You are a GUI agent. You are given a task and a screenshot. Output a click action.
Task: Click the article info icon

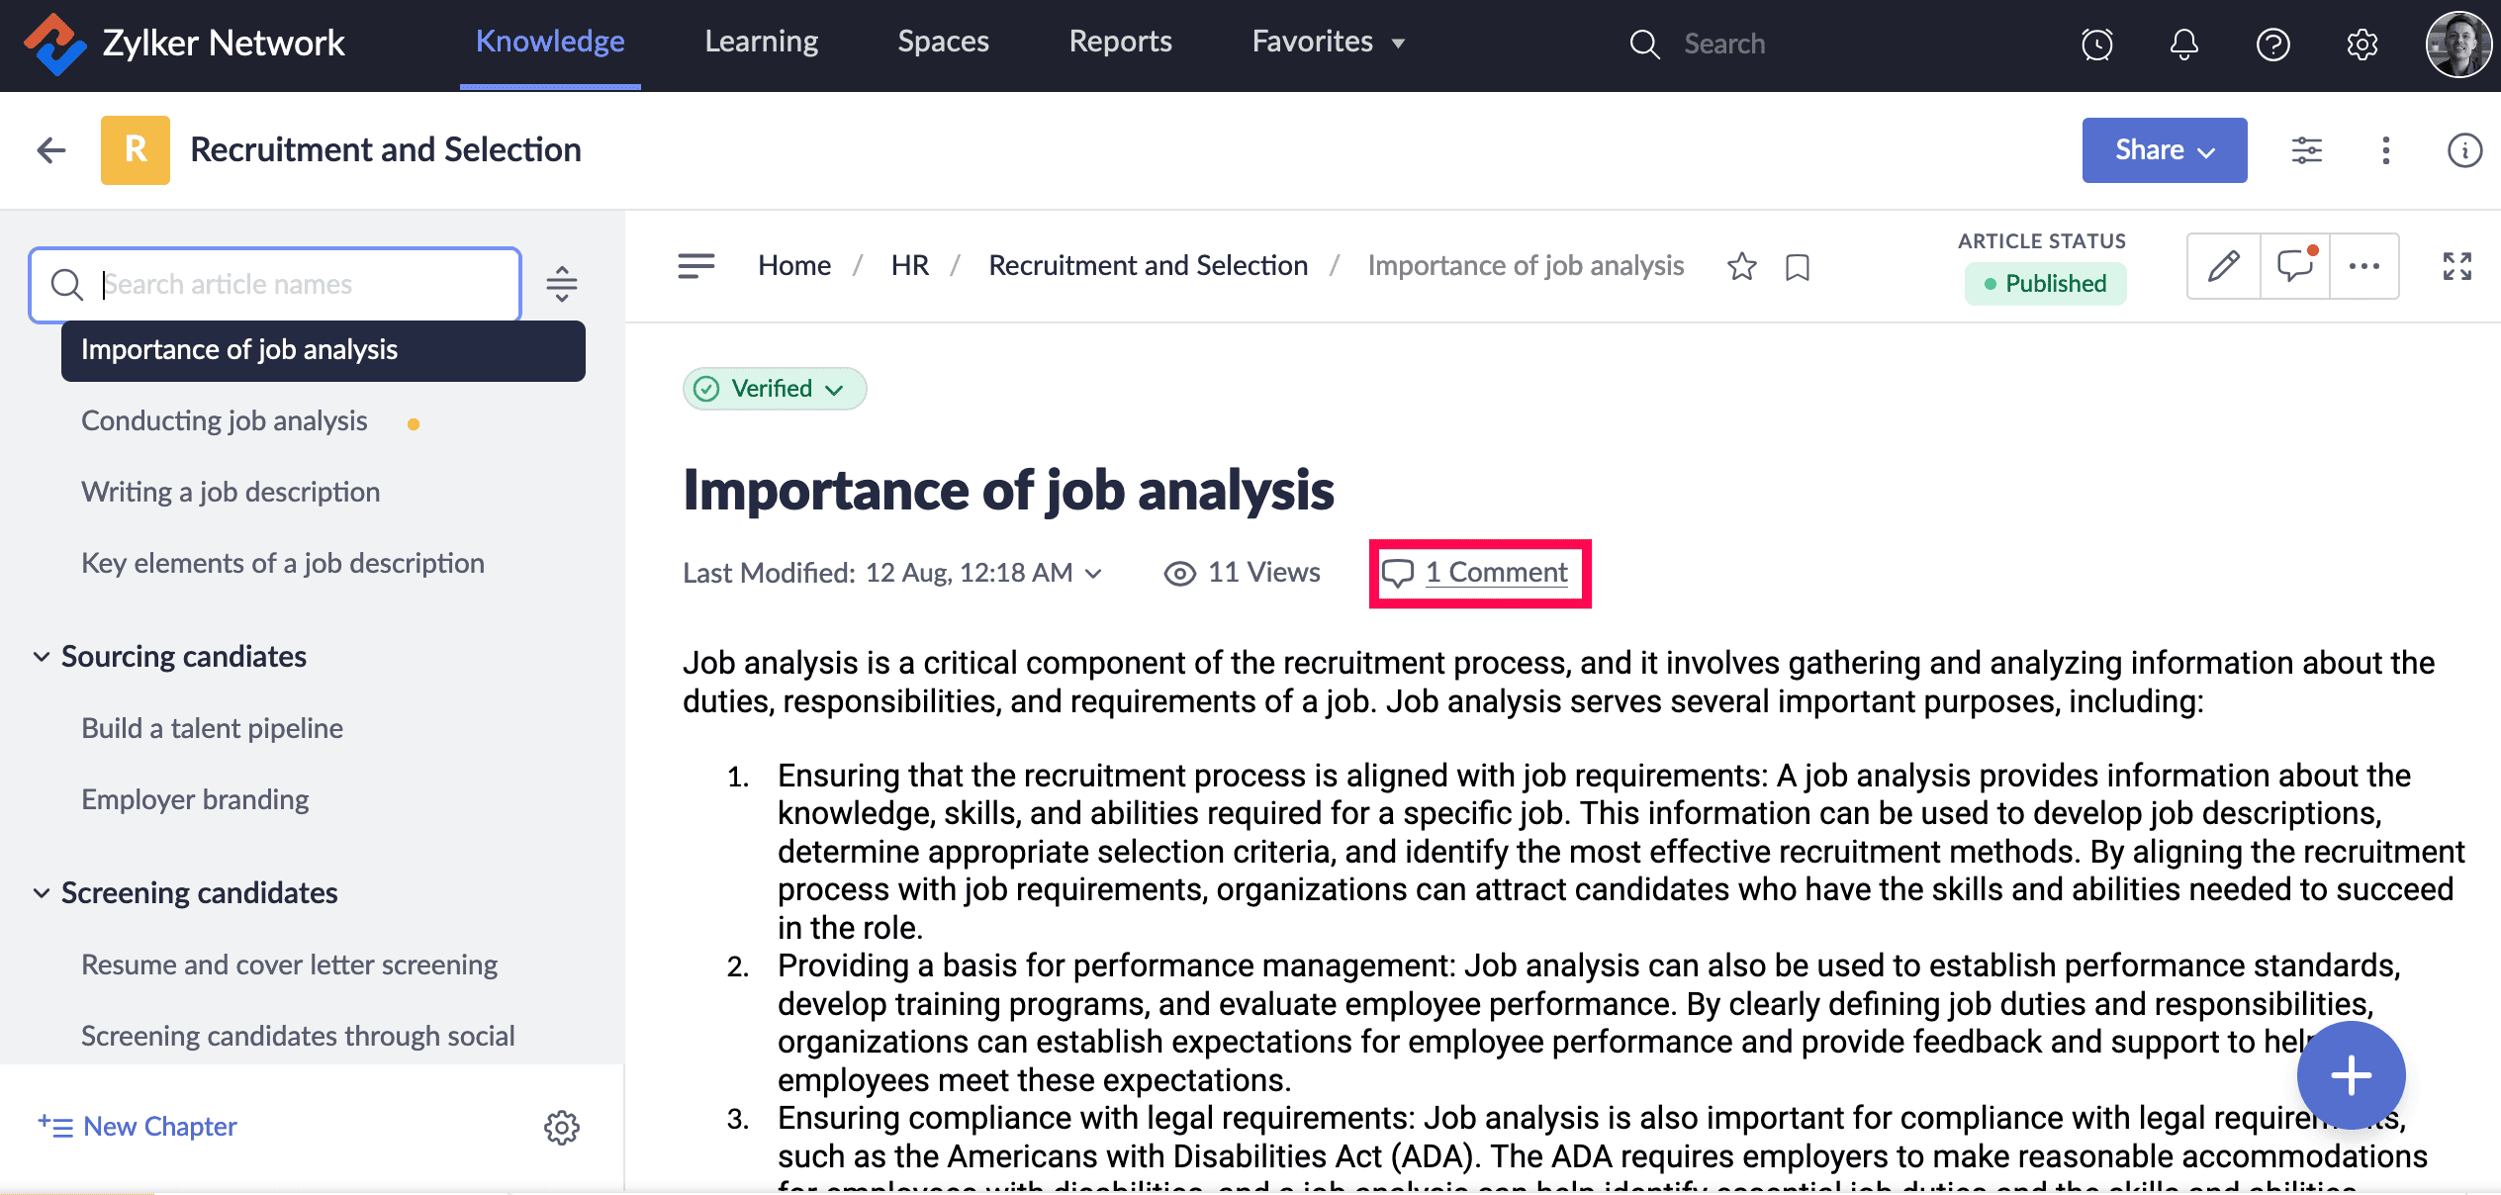click(x=2463, y=150)
